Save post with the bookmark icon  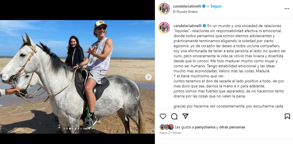point(287,116)
